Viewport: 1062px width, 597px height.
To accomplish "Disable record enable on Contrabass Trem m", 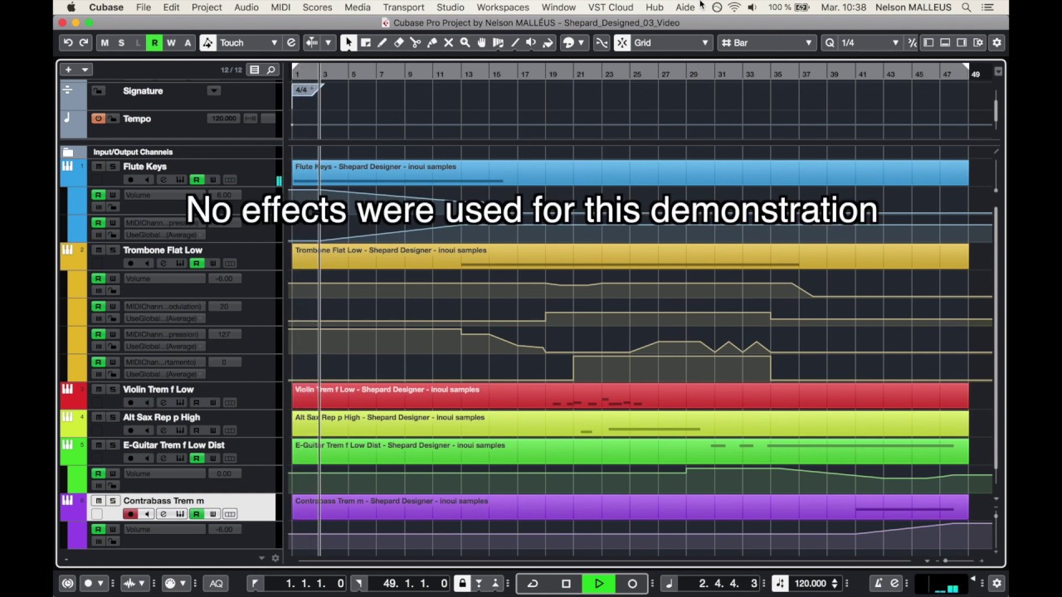I will (x=129, y=514).
